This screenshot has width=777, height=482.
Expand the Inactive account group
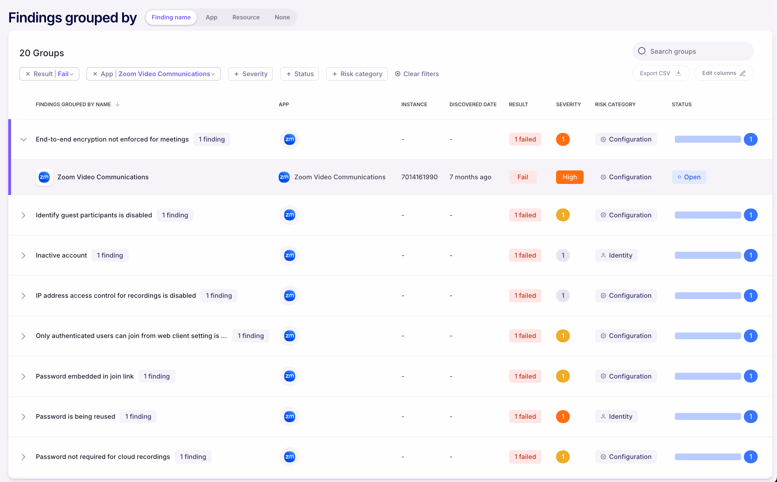pyautogui.click(x=23, y=255)
